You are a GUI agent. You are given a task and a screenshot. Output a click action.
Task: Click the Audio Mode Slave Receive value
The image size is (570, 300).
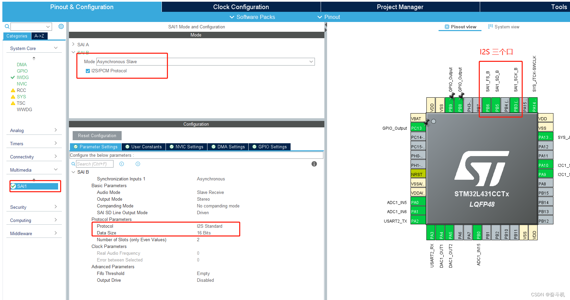[210, 192]
